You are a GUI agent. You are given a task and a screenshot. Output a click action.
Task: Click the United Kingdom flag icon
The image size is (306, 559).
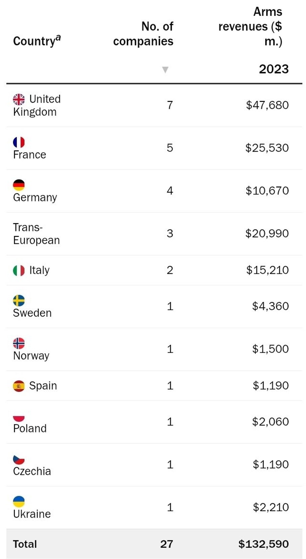pos(19,99)
